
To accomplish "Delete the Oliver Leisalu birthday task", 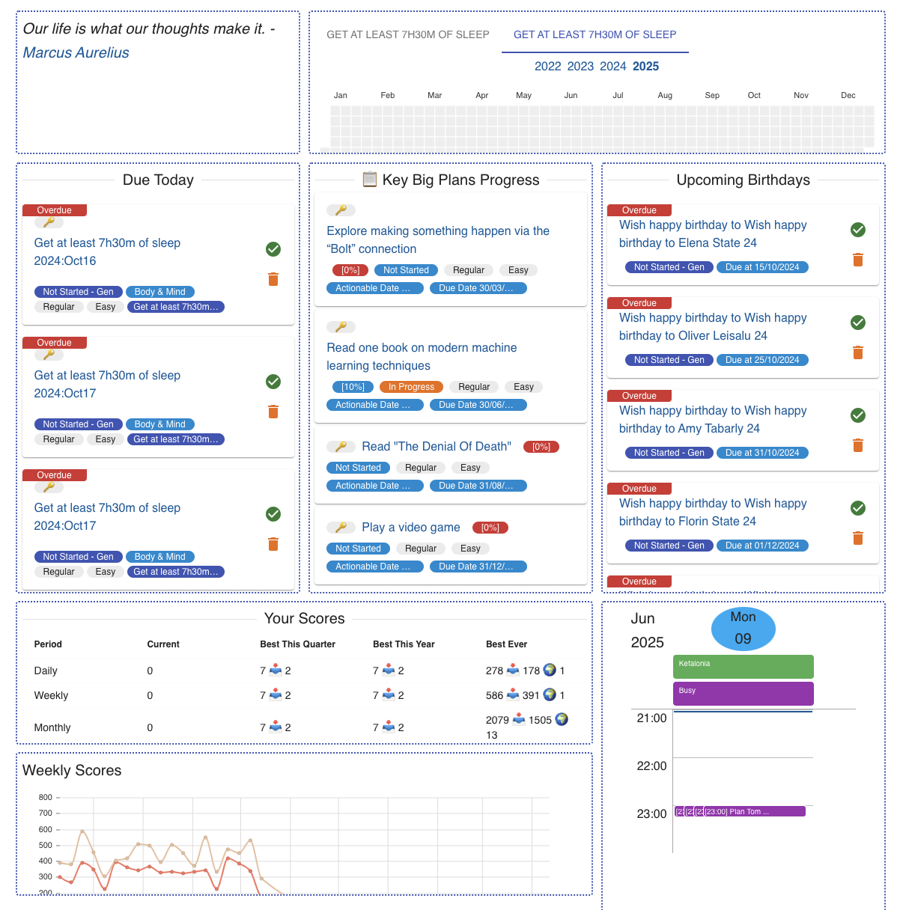I will (858, 352).
